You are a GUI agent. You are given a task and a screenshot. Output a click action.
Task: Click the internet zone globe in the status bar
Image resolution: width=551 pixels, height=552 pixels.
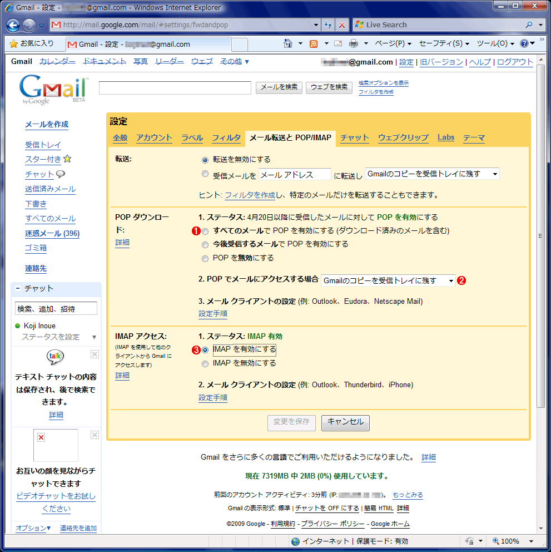tap(296, 541)
